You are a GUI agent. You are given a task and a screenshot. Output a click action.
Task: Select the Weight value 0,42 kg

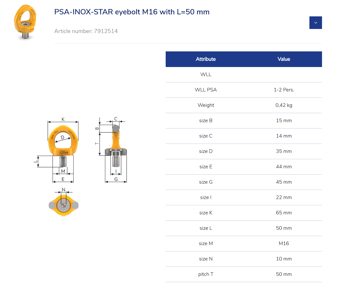point(284,105)
